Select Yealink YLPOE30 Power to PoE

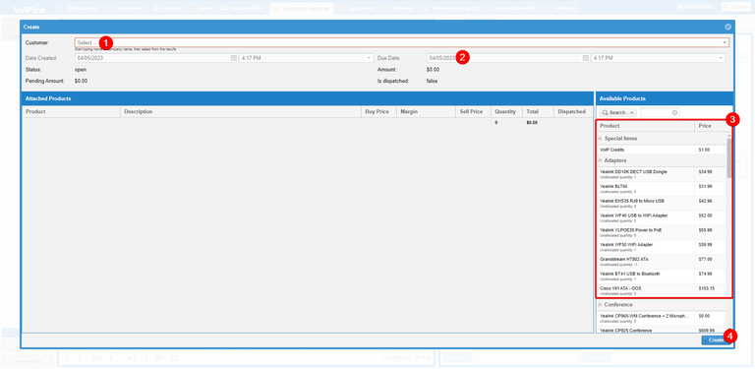pos(662,232)
